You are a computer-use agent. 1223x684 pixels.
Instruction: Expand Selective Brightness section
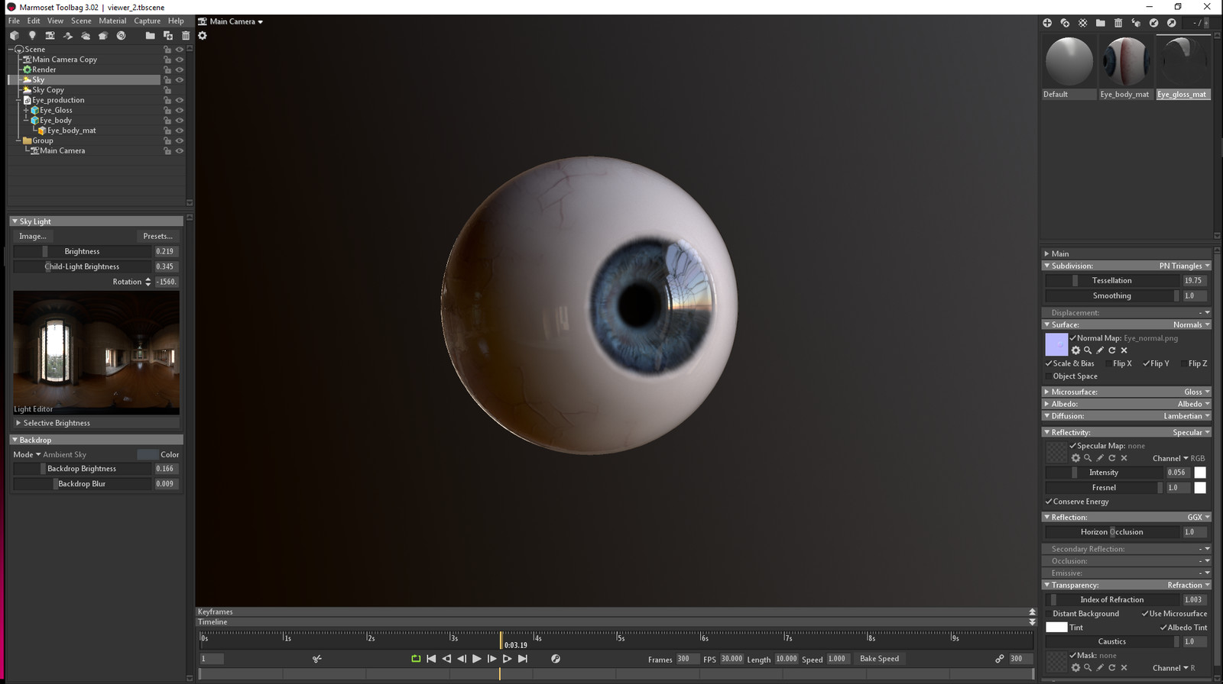pos(18,423)
